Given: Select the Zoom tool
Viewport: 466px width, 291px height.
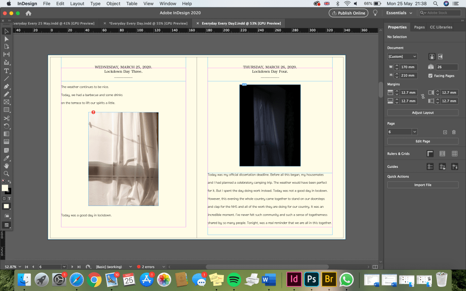Looking at the screenshot, I should point(6,174).
